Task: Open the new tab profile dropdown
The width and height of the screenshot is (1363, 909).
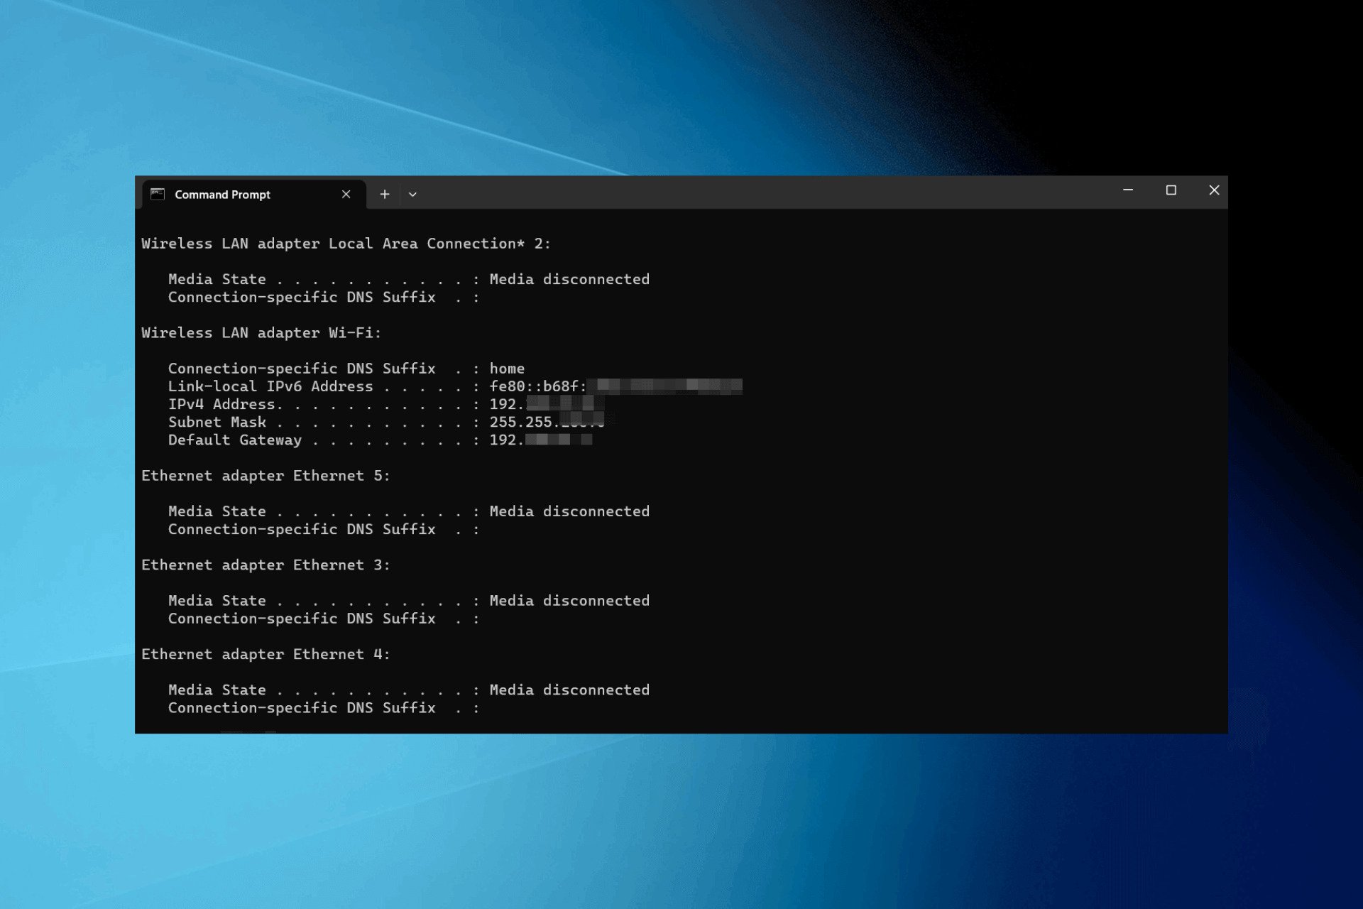Action: [x=412, y=195]
